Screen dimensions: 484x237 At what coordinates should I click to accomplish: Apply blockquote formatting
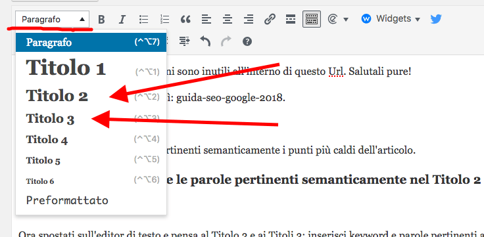click(x=185, y=20)
